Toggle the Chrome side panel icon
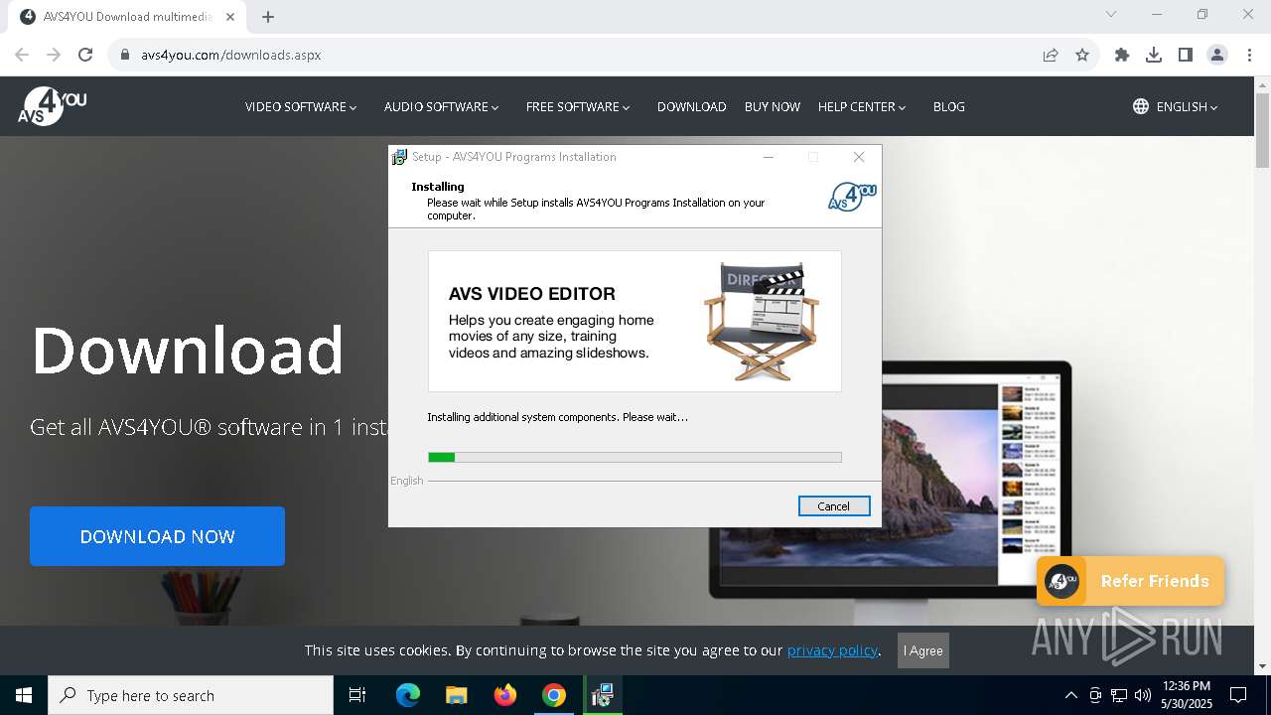 (x=1186, y=55)
